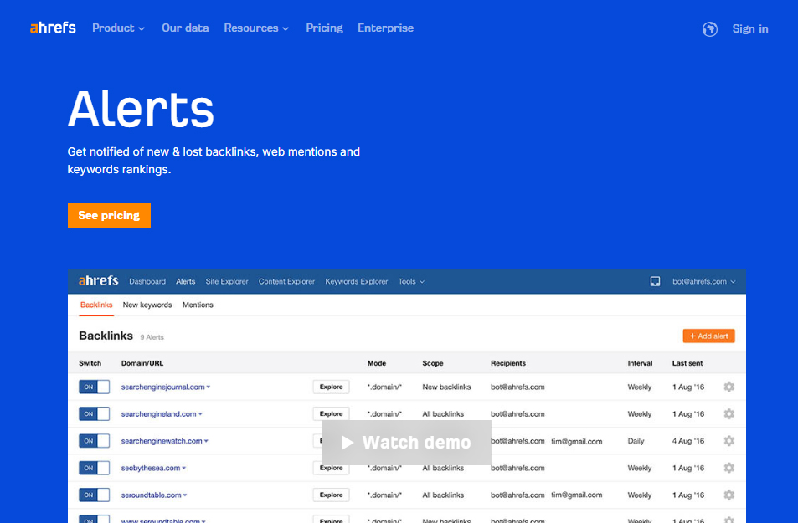The width and height of the screenshot is (798, 523).
Task: Click the 'Daily' interval for searchenginewatch.com
Action: (x=636, y=441)
